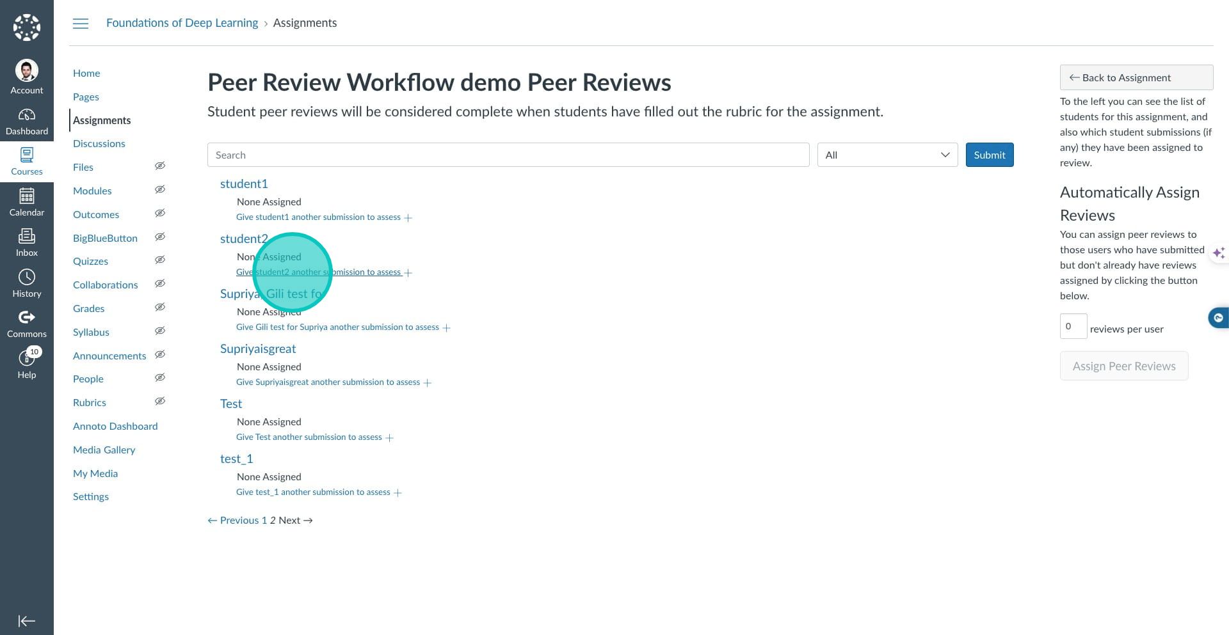Screen dimensions: 1229x635
Task: Open Discussions in the course menu
Action: tap(99, 144)
